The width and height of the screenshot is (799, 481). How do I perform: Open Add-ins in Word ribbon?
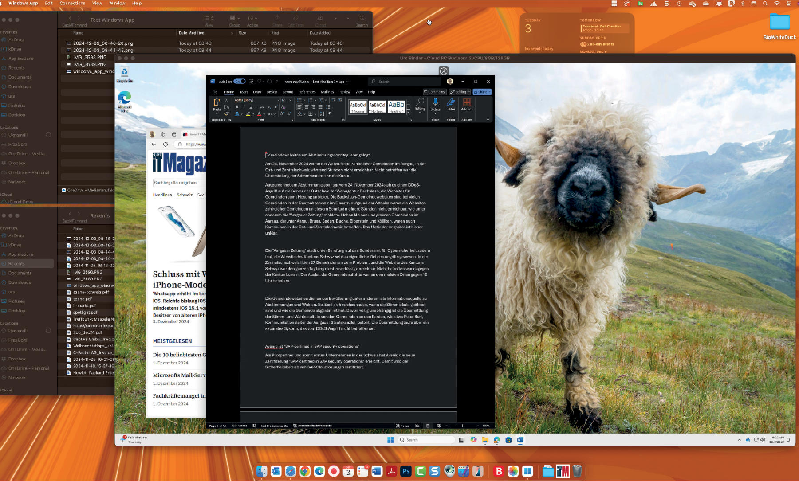[467, 105]
